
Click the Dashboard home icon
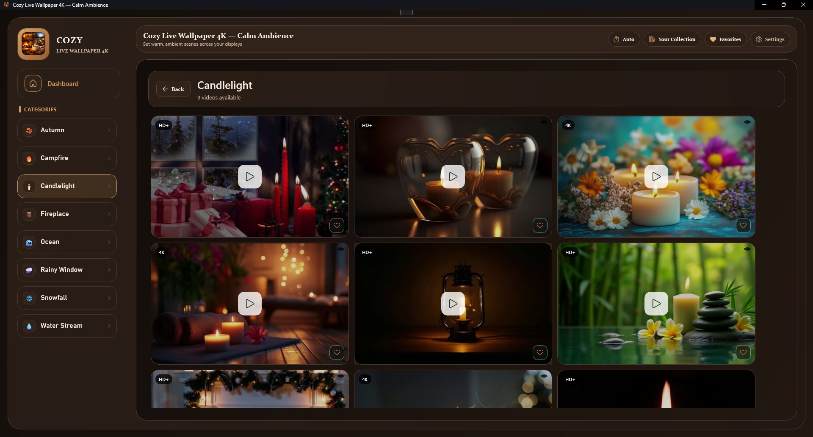pyautogui.click(x=33, y=83)
